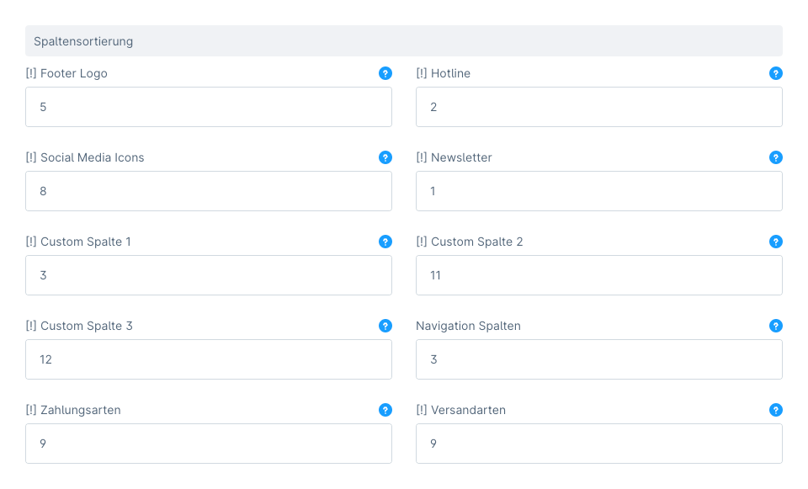
Task: Click the help icon next to Footer Logo
Action: [x=385, y=73]
